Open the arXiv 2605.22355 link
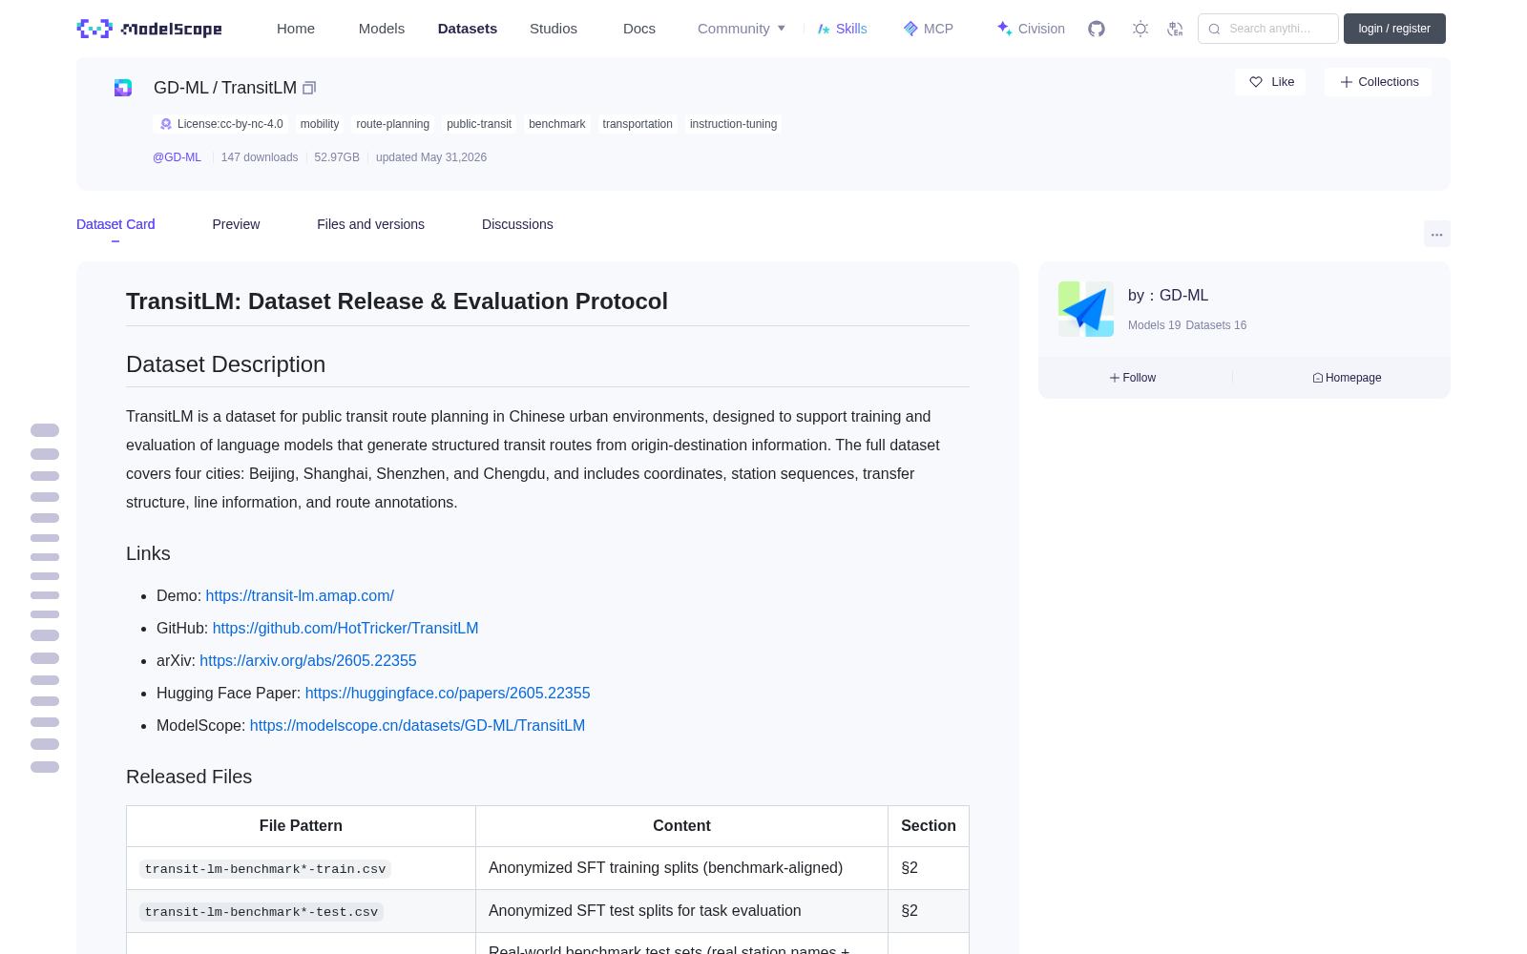Viewport: 1527px width, 954px height. pyautogui.click(x=308, y=661)
